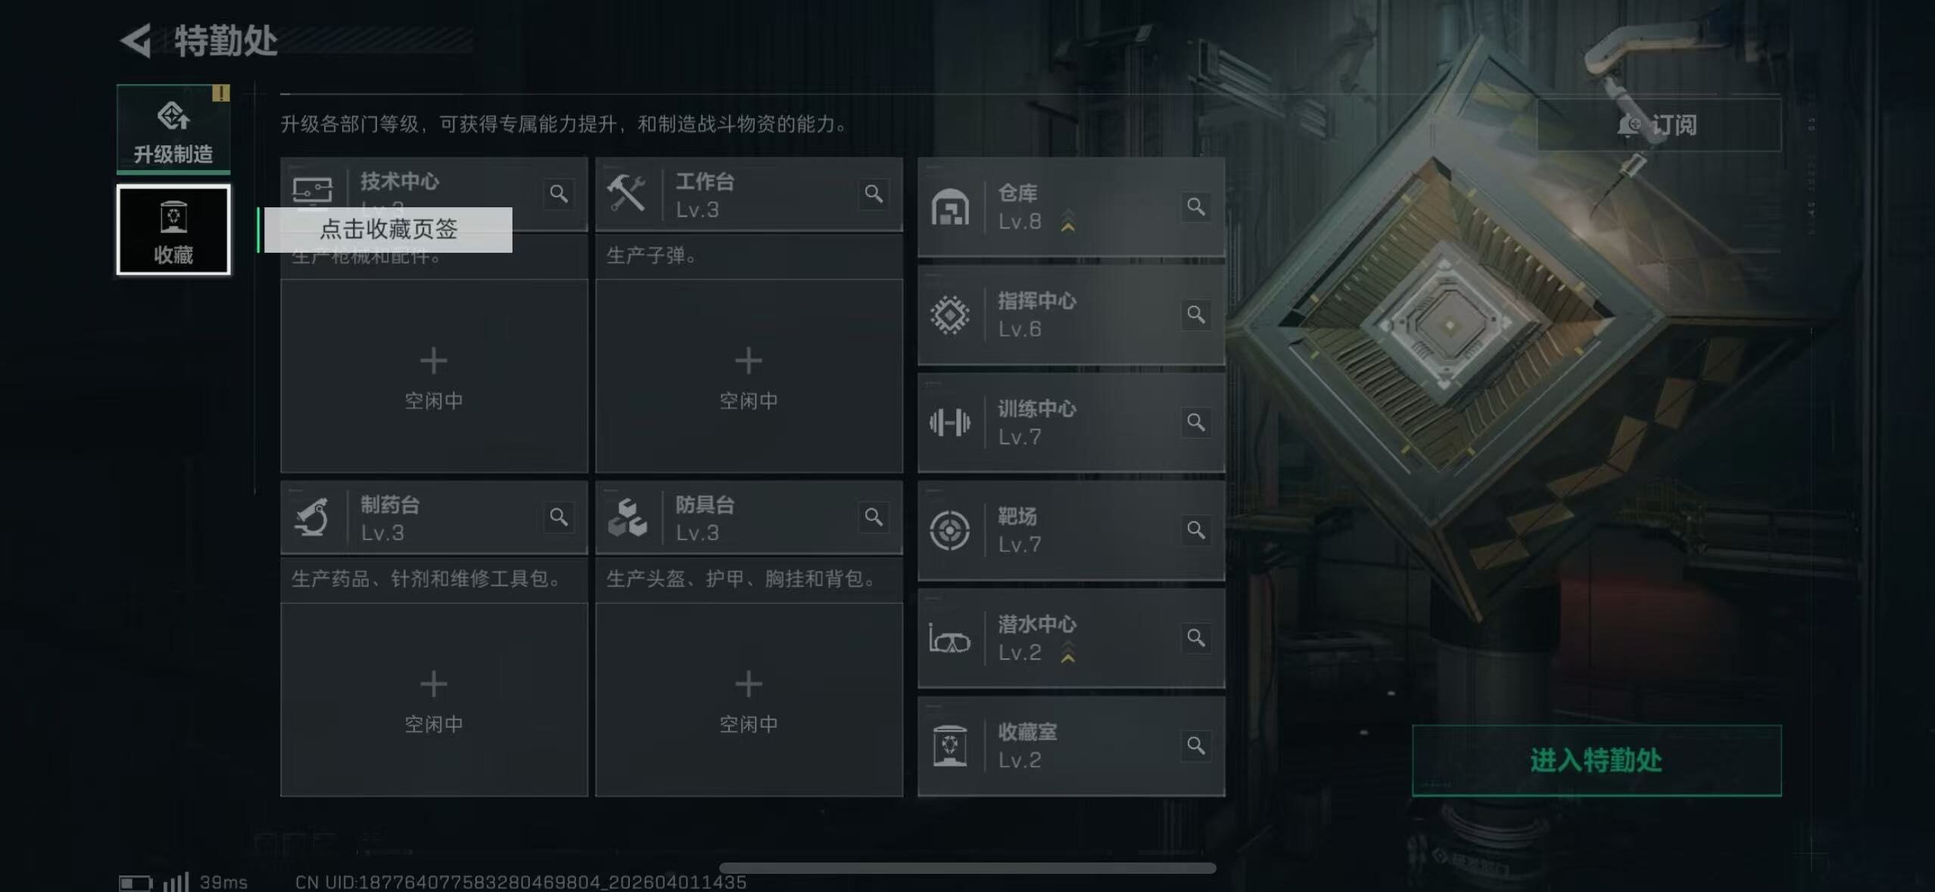This screenshot has width=1935, height=892.
Task: Add ammo production in 工作台 slot
Action: coord(749,376)
